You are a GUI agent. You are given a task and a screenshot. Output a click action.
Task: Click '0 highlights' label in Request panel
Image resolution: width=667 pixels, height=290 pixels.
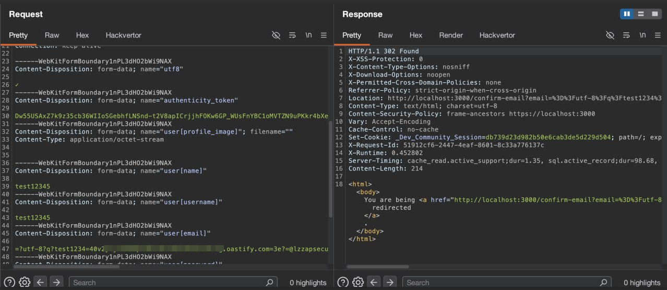308,283
